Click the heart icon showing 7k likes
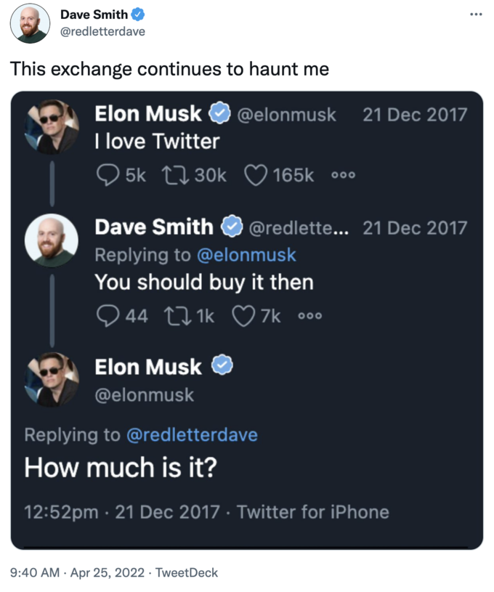Viewport: 494px width, 592px height. [x=243, y=315]
